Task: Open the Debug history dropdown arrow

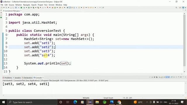Action: [x=26, y=8]
